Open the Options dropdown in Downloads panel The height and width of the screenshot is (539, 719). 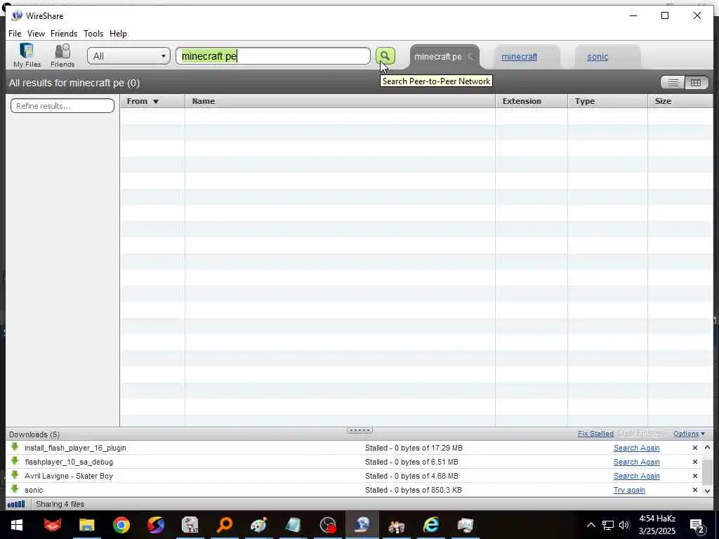coord(689,433)
